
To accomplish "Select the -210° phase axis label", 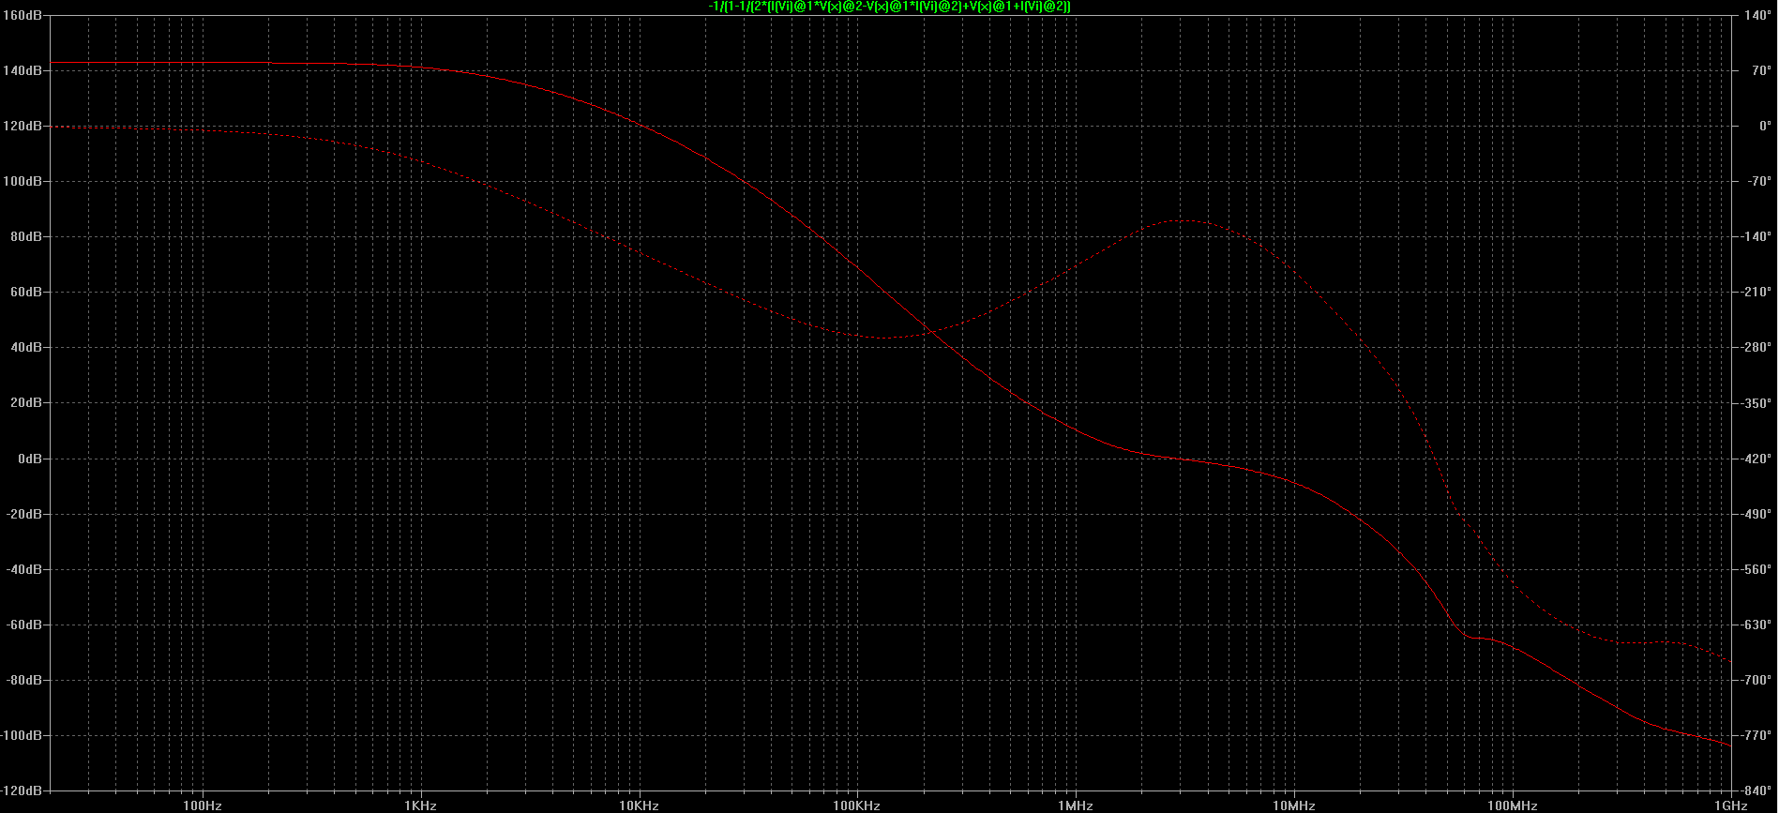I will coord(1756,292).
